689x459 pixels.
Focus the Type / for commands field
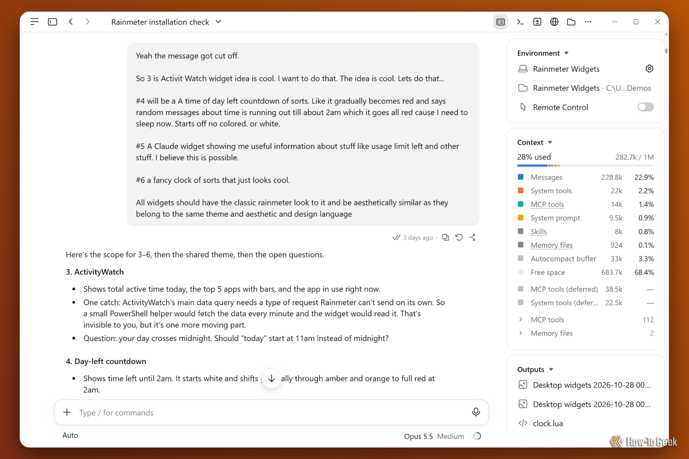click(x=271, y=412)
